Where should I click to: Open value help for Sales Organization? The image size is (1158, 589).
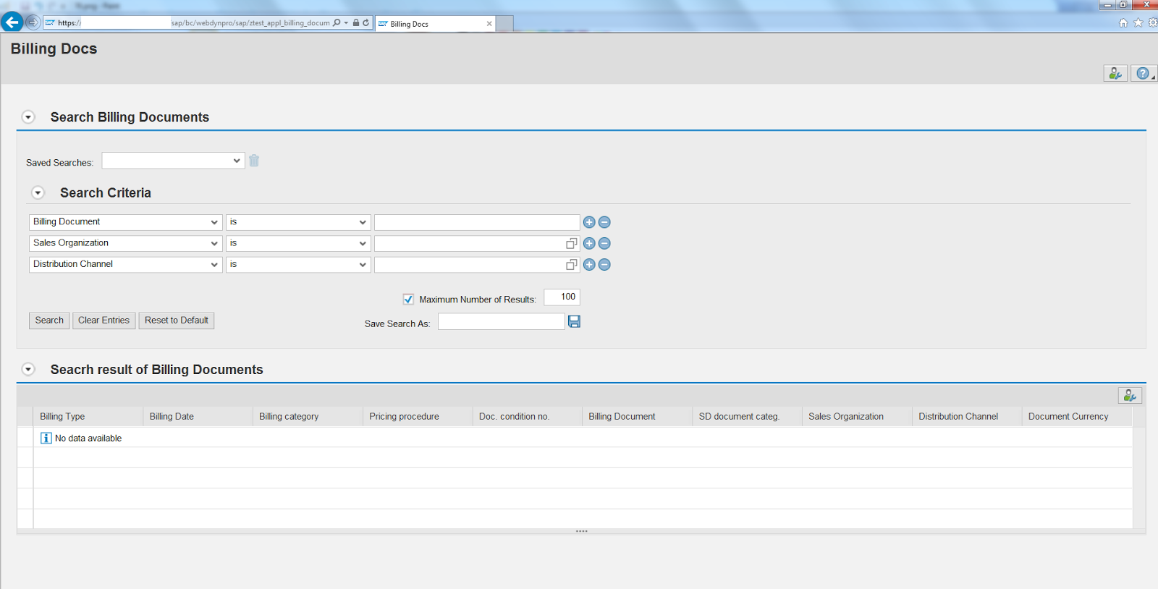572,244
